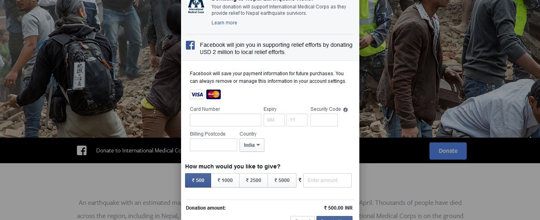
Task: Select the ₹ 5000 donation option
Action: 282,180
